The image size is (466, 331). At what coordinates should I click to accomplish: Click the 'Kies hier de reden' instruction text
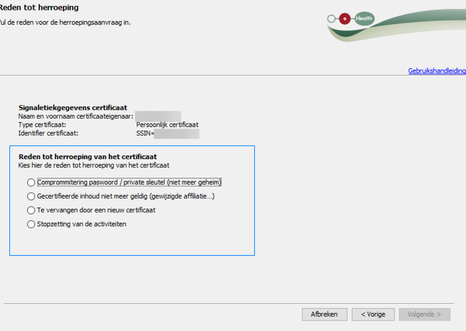click(94, 165)
